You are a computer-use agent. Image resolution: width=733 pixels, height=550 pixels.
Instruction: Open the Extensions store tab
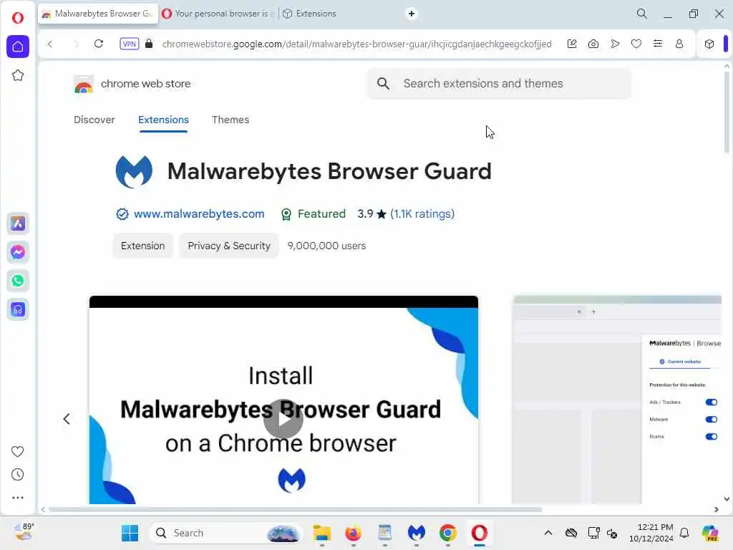coord(163,120)
